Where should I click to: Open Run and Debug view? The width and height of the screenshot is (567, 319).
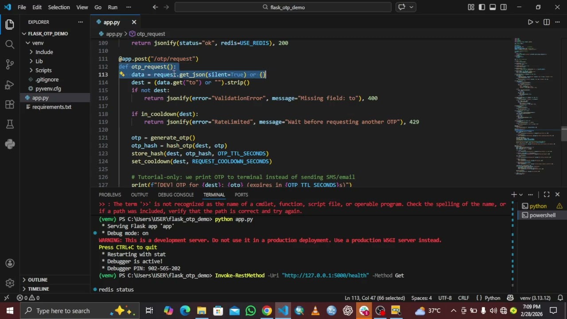10,85
